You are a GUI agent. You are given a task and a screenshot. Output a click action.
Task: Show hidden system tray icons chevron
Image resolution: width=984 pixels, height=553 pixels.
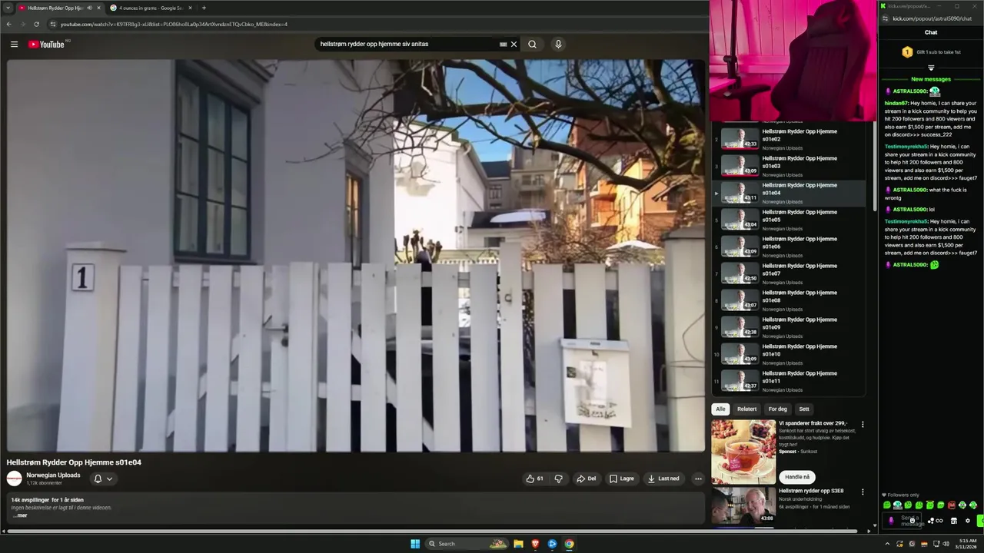[x=887, y=544]
